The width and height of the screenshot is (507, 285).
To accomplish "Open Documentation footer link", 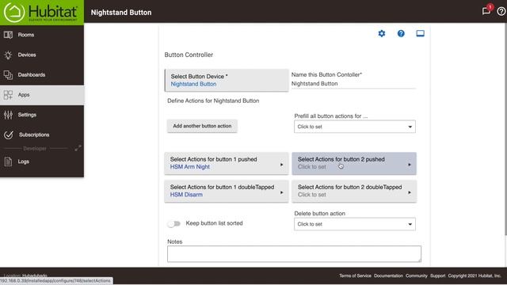I will point(388,275).
